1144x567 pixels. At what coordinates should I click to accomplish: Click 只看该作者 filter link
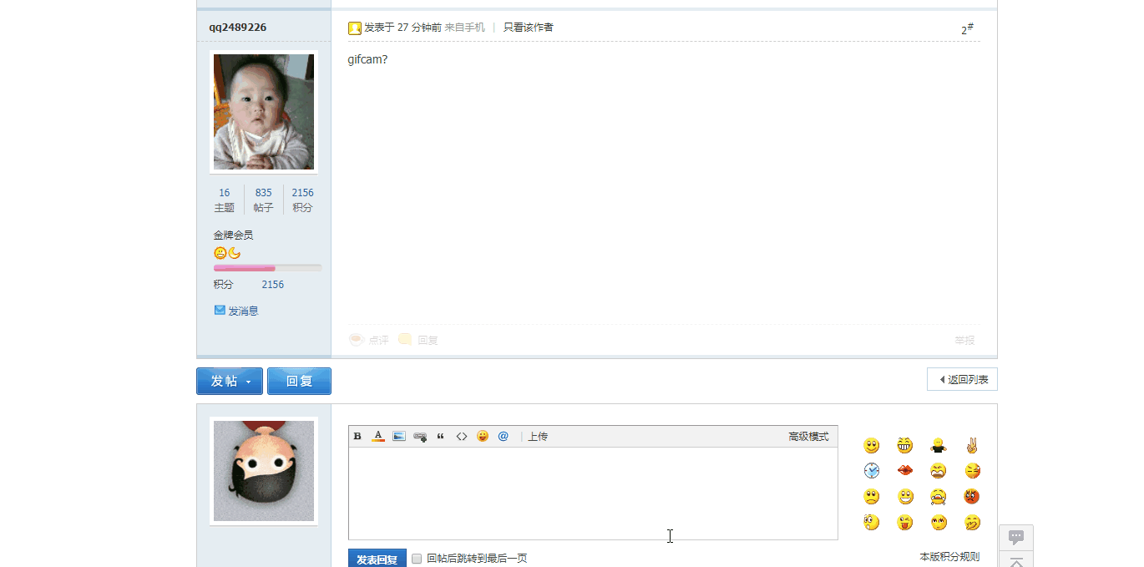(x=528, y=28)
